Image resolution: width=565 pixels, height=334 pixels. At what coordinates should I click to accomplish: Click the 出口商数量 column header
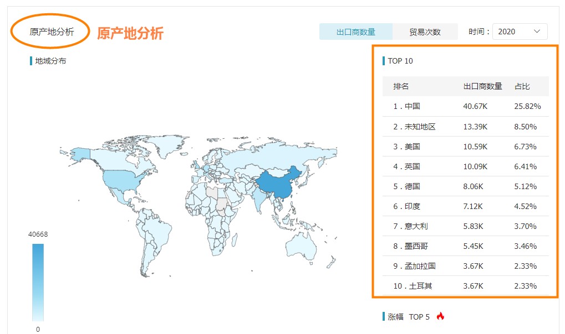(x=482, y=86)
